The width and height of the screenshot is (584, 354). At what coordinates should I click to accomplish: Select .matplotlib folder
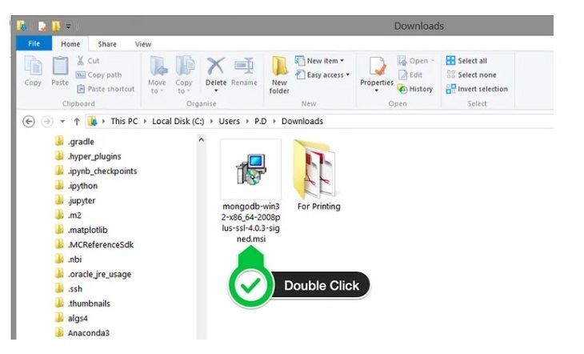pyautogui.click(x=81, y=230)
